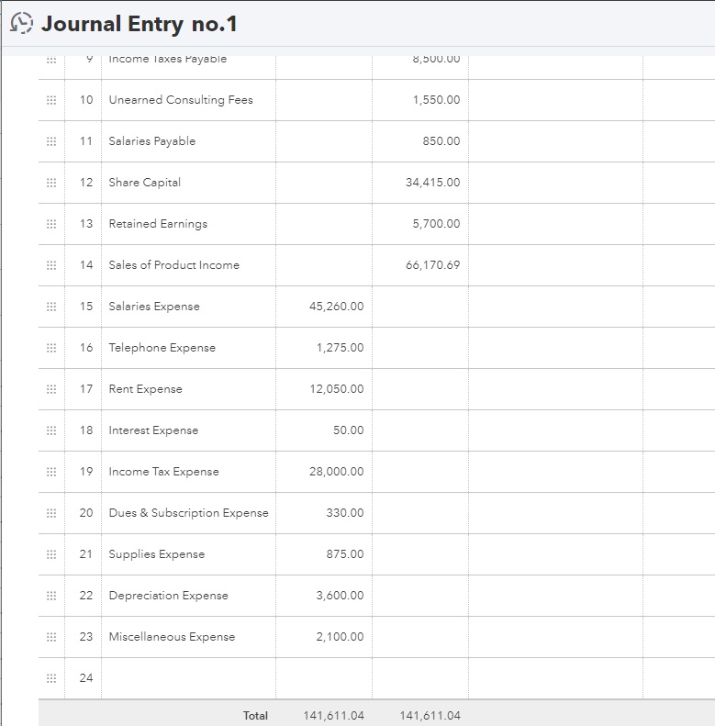Click the empty account cell in row 24

coord(188,678)
